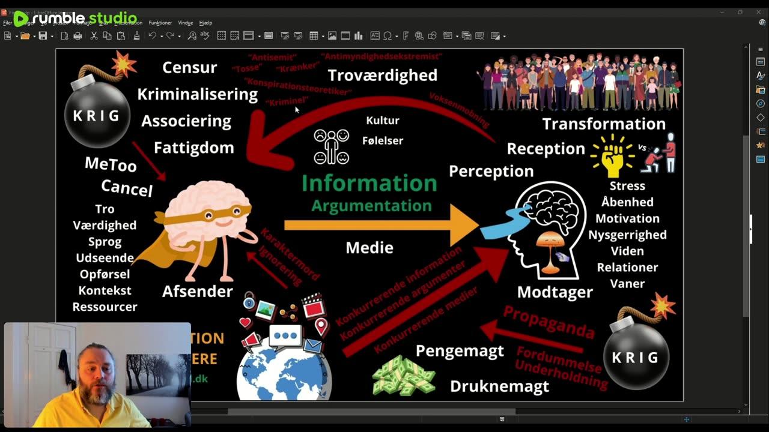The height and width of the screenshot is (432, 769).
Task: Start presentation from first slide icon
Action: click(285, 36)
